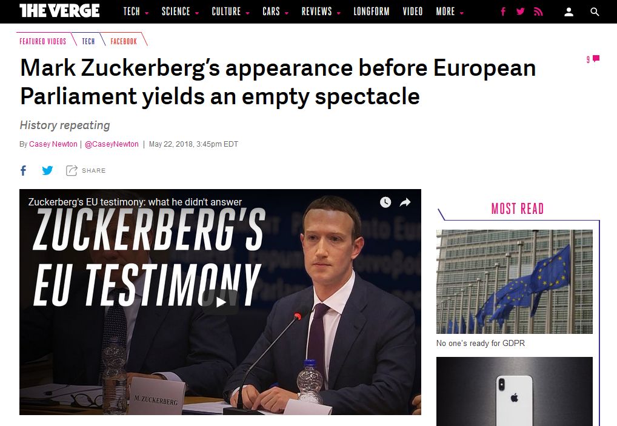
Task: Click the Watch Later clock icon on video
Action: coord(385,202)
